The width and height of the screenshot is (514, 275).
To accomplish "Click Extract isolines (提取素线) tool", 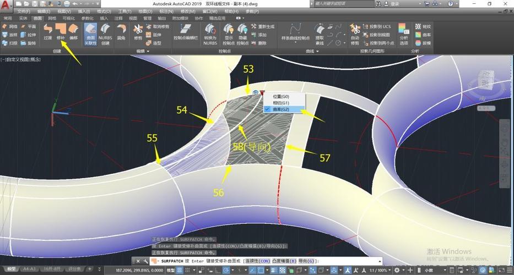I will click(320, 34).
